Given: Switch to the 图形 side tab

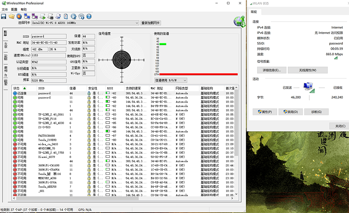Looking at the screenshot, I should 5,57.
